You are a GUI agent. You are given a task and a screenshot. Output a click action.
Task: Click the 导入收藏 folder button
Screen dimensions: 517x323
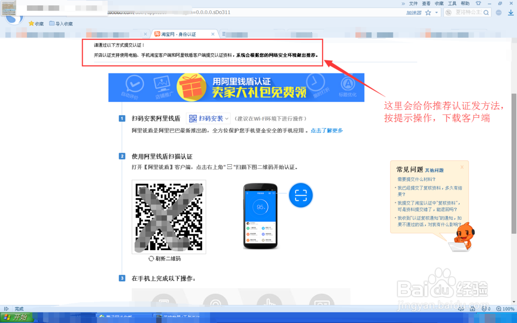61,24
